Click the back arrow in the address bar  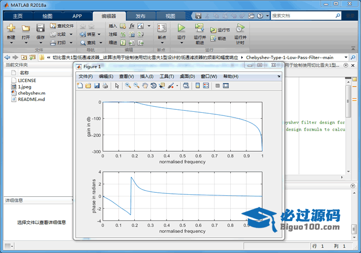[x=7, y=57]
